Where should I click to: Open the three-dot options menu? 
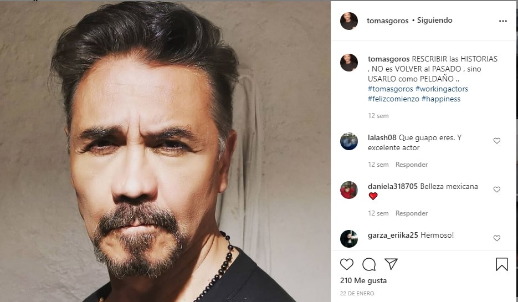502,21
